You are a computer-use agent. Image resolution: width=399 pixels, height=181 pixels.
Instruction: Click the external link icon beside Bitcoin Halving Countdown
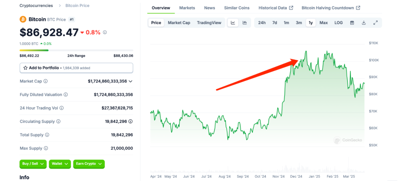[358, 8]
